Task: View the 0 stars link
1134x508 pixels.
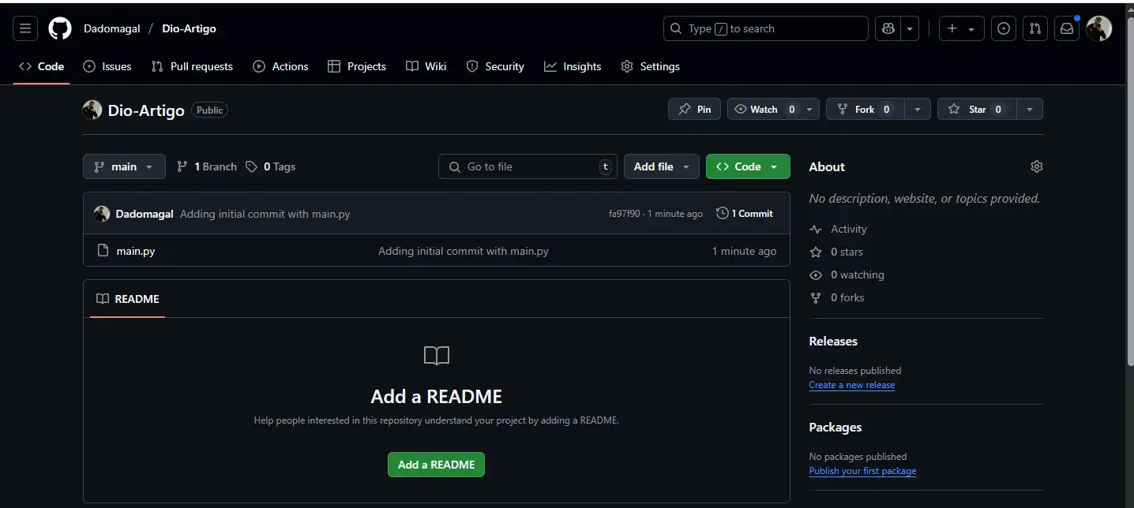Action: coord(836,252)
